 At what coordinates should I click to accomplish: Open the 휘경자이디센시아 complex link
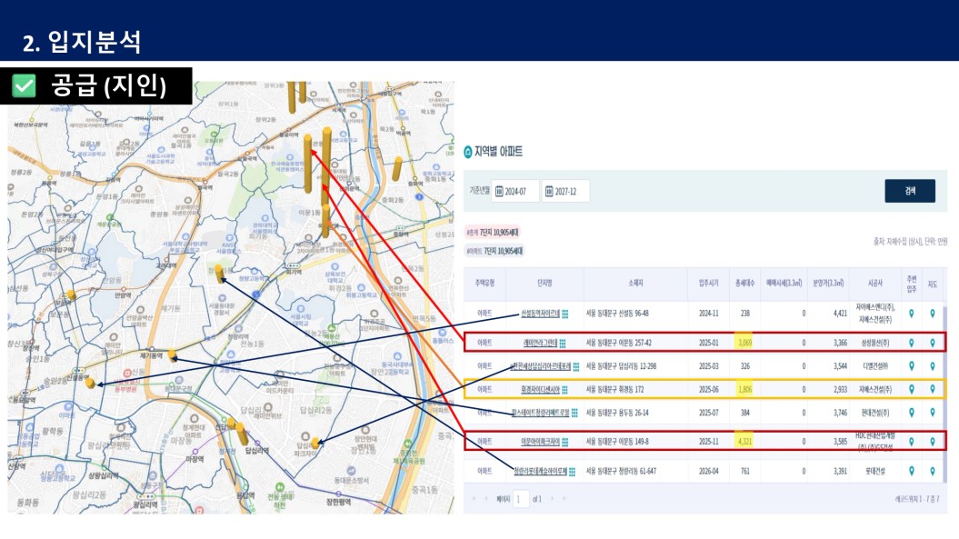coord(540,390)
